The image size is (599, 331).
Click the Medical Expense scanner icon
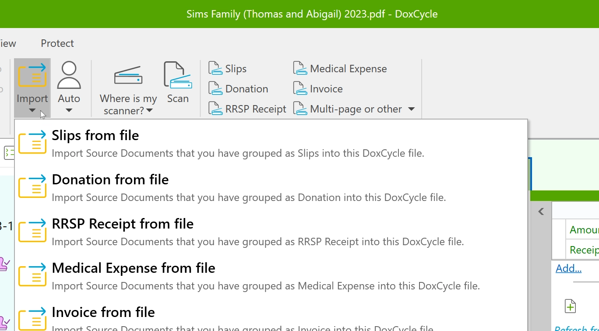(300, 68)
